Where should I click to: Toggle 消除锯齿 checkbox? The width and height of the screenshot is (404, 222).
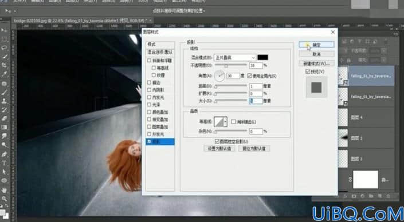pyautogui.click(x=233, y=122)
